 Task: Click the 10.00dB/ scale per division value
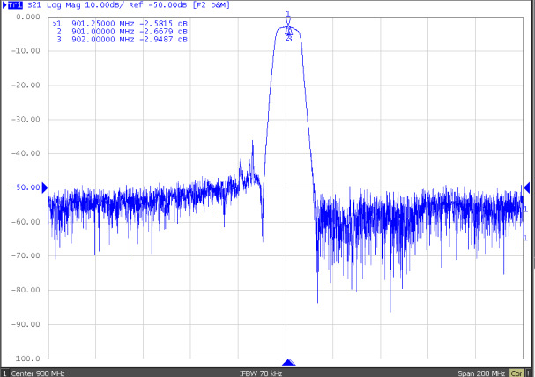pos(107,5)
